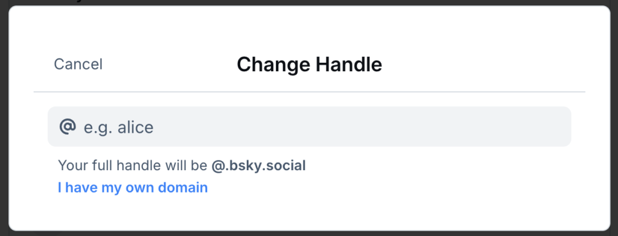Switch to custom domain handle setup

(133, 188)
